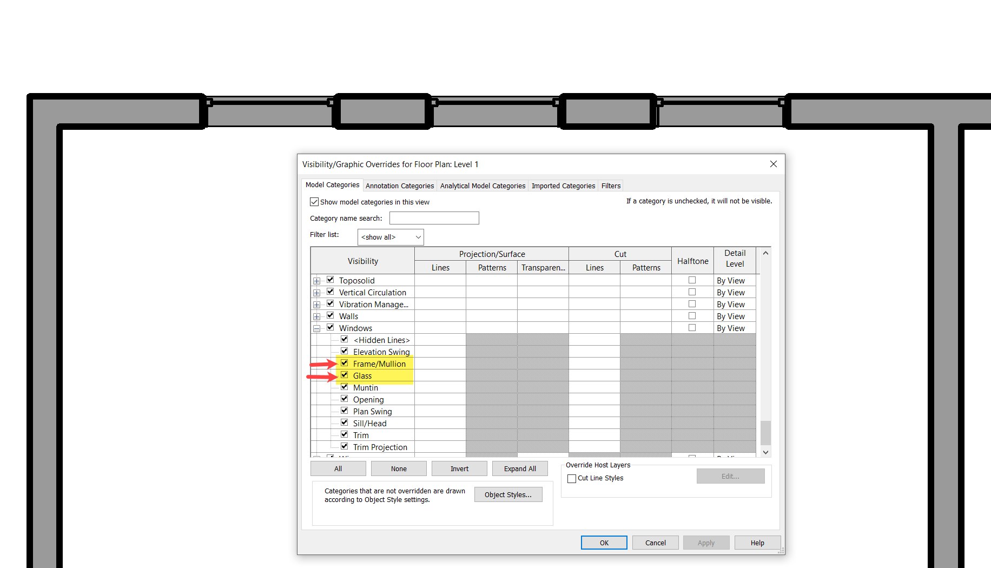Toggle Halftone for the Walls category

coord(692,315)
